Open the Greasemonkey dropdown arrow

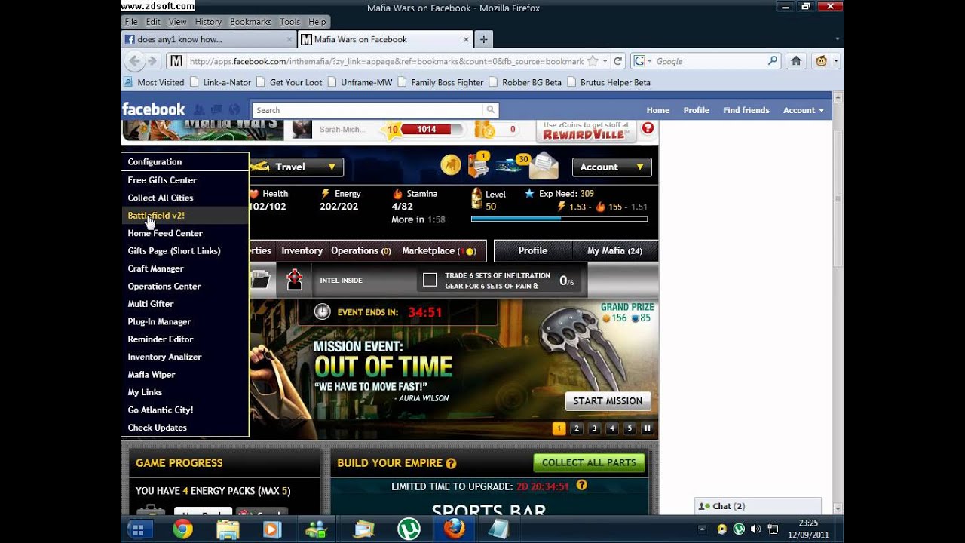(x=835, y=61)
